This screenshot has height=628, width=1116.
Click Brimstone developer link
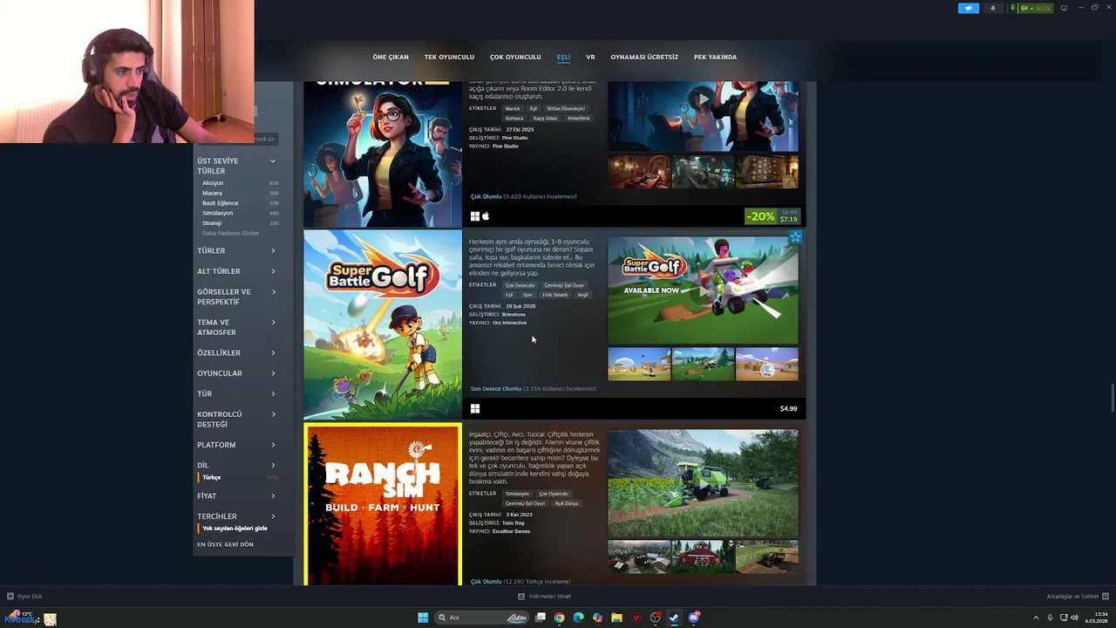pos(514,314)
